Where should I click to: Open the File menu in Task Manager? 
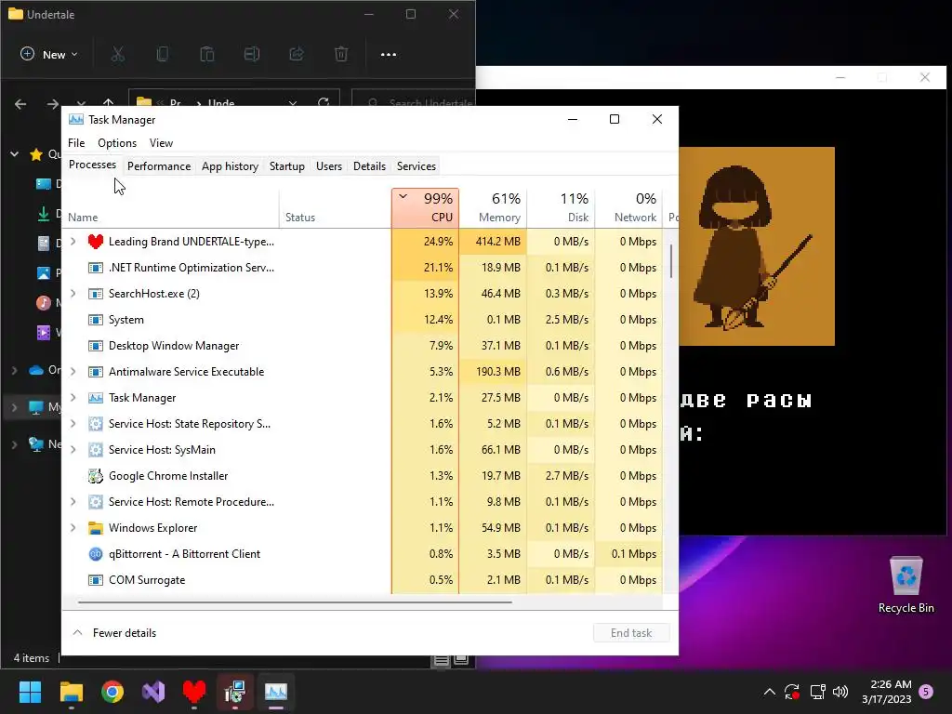[x=76, y=143]
